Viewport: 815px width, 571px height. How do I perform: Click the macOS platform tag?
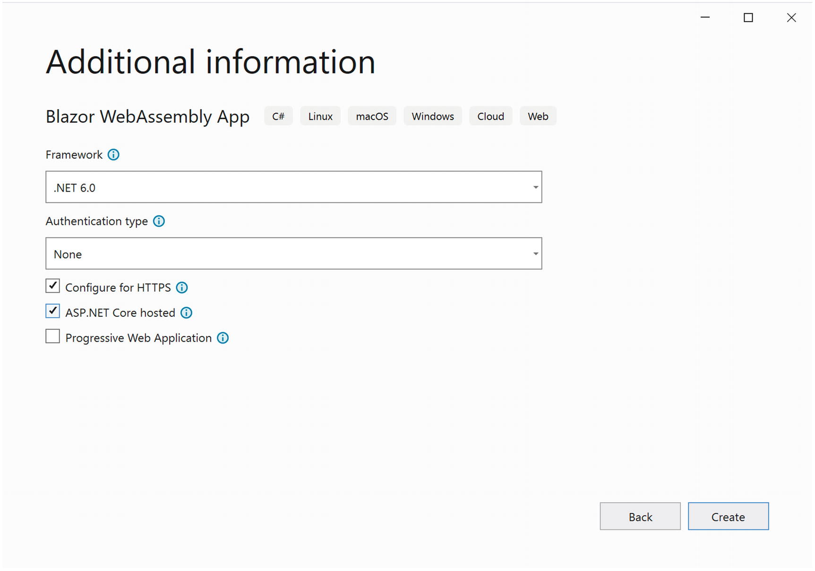click(372, 117)
